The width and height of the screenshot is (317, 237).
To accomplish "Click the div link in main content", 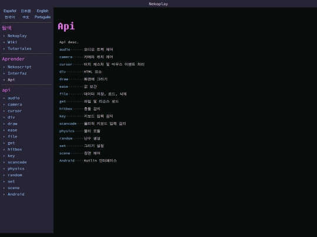I will (x=62, y=72).
